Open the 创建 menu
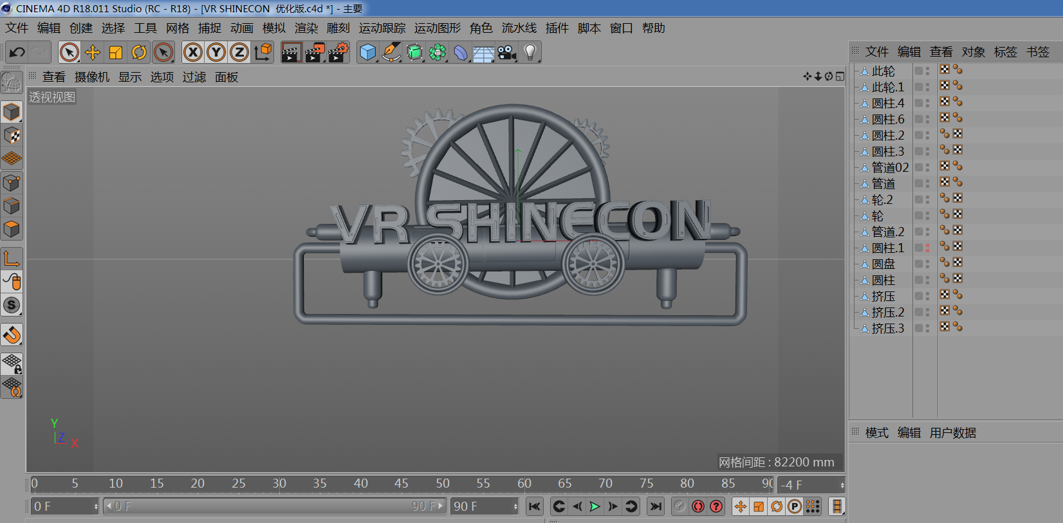 coord(81,28)
